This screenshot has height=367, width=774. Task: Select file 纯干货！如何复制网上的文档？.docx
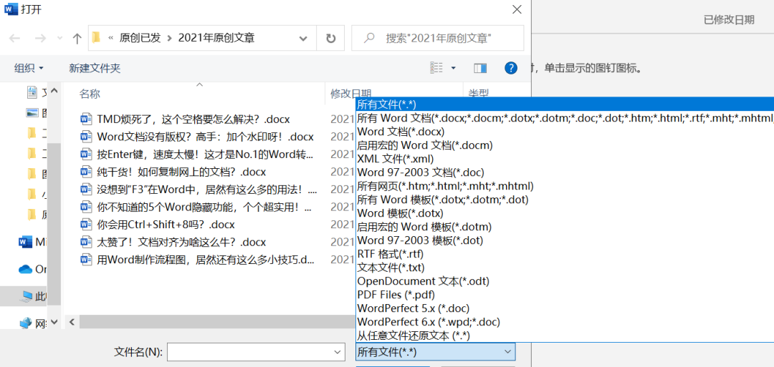pos(181,172)
